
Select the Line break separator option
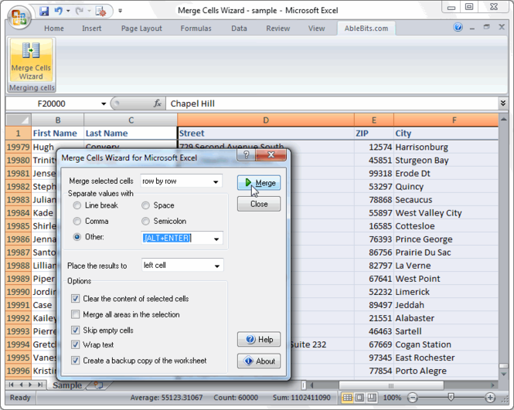click(77, 205)
